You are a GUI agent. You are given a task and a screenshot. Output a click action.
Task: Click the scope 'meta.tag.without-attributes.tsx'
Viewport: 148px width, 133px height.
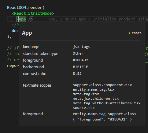click(x=107, y=103)
